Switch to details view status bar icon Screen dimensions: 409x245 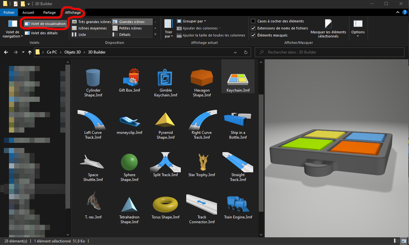(396, 241)
